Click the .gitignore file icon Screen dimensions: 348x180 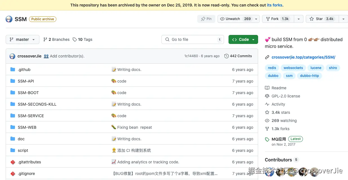pos(13,174)
